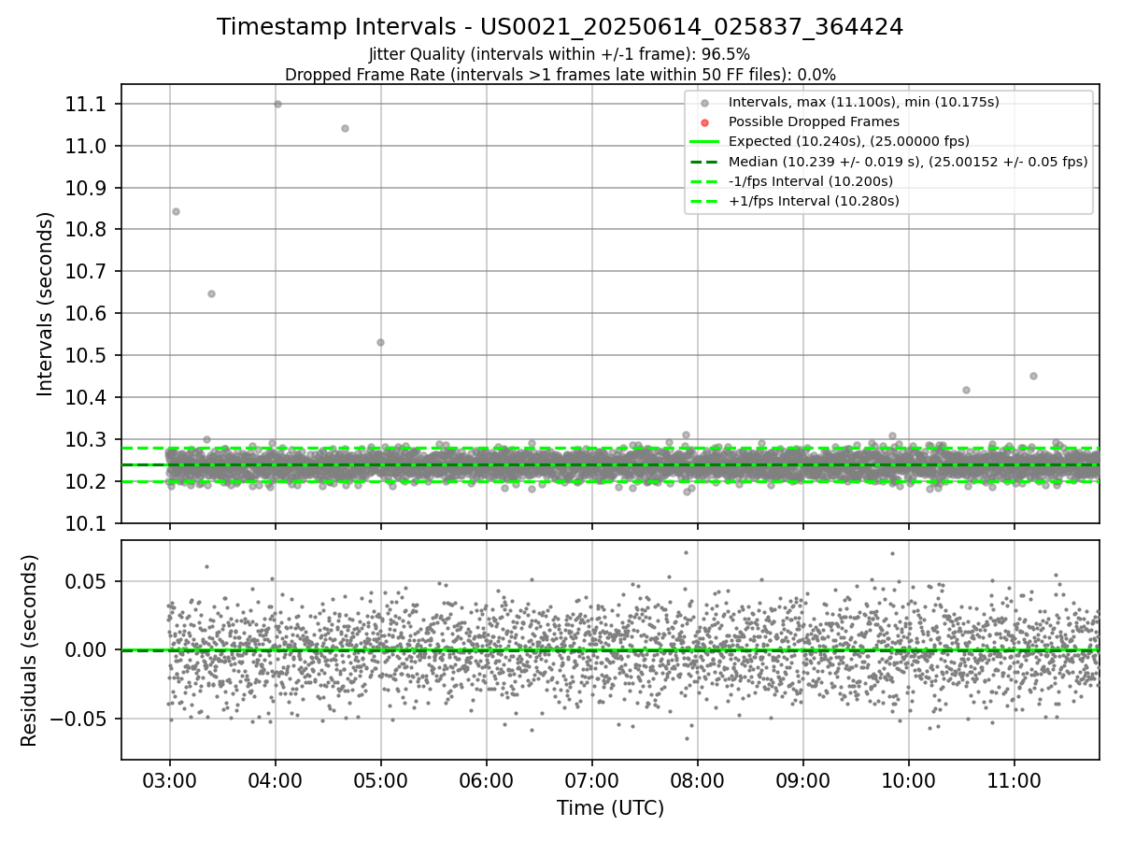Click the outlier point near 10.45 seconds after 11:00
The height and width of the screenshot is (841, 1121).
[1033, 376]
